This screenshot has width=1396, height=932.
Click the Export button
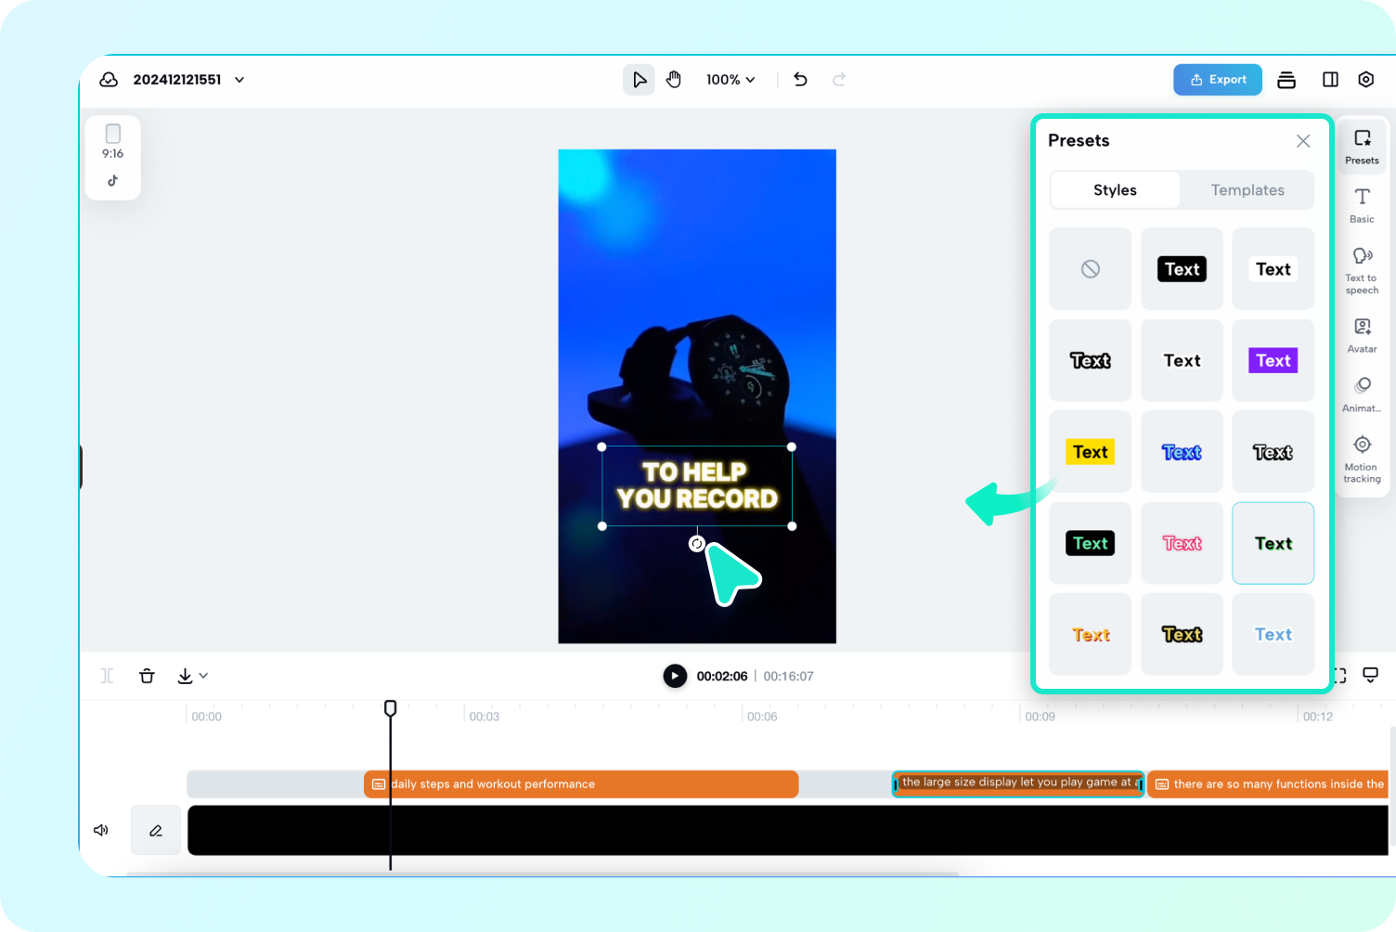click(1217, 79)
